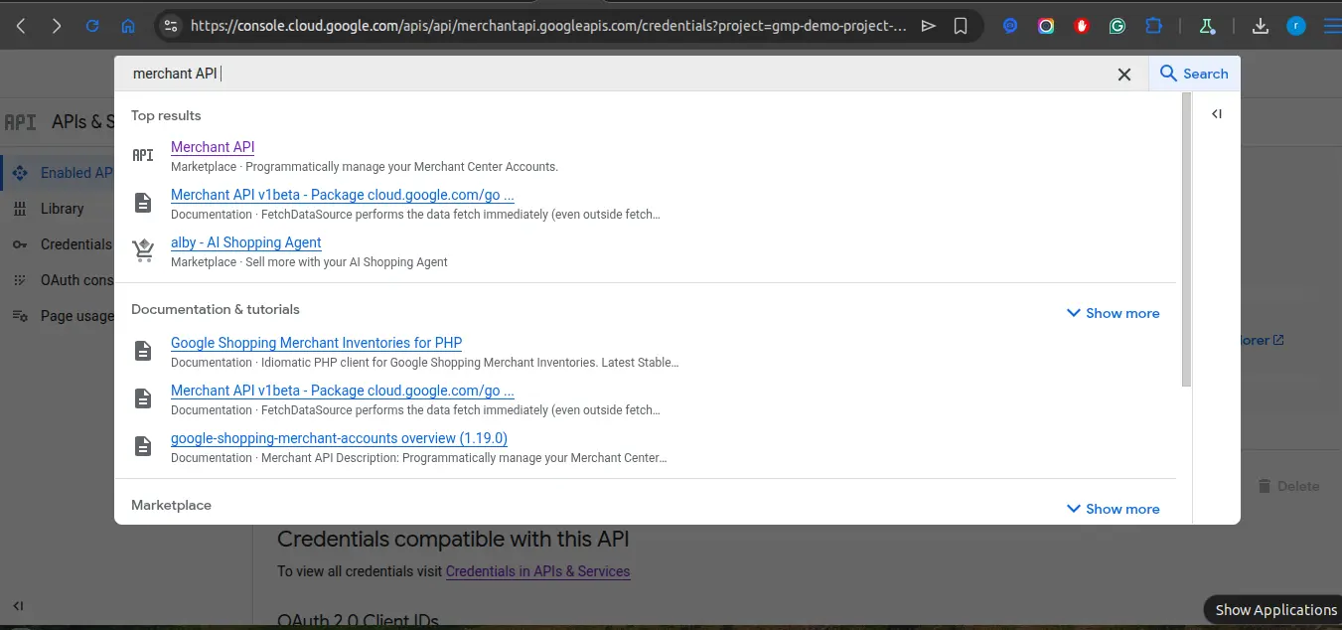The height and width of the screenshot is (630, 1342).
Task: Open the red hand ad-blocker extension
Action: pos(1082,26)
